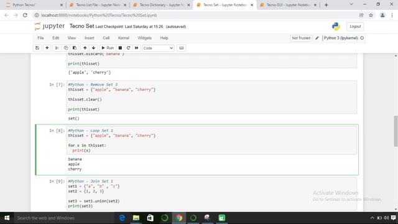The image size is (398, 224).
Task: Open File Explorer from the taskbar
Action: point(136,218)
